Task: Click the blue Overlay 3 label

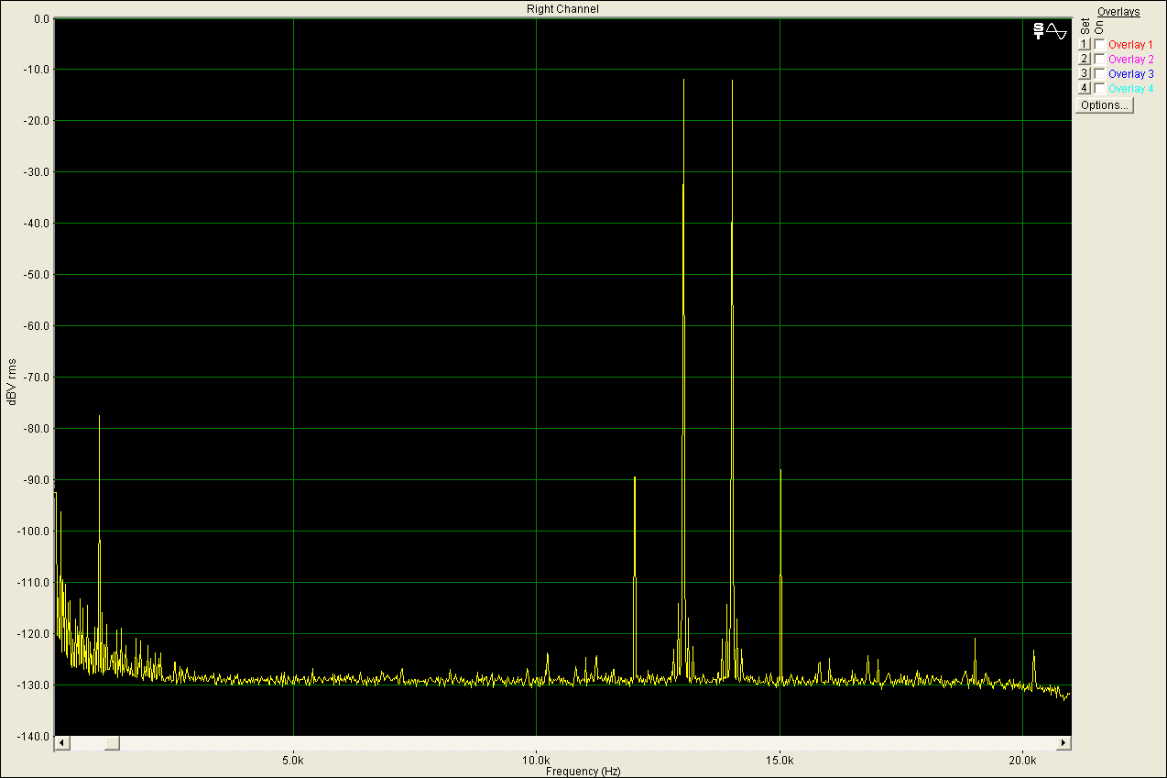Action: (x=1130, y=73)
